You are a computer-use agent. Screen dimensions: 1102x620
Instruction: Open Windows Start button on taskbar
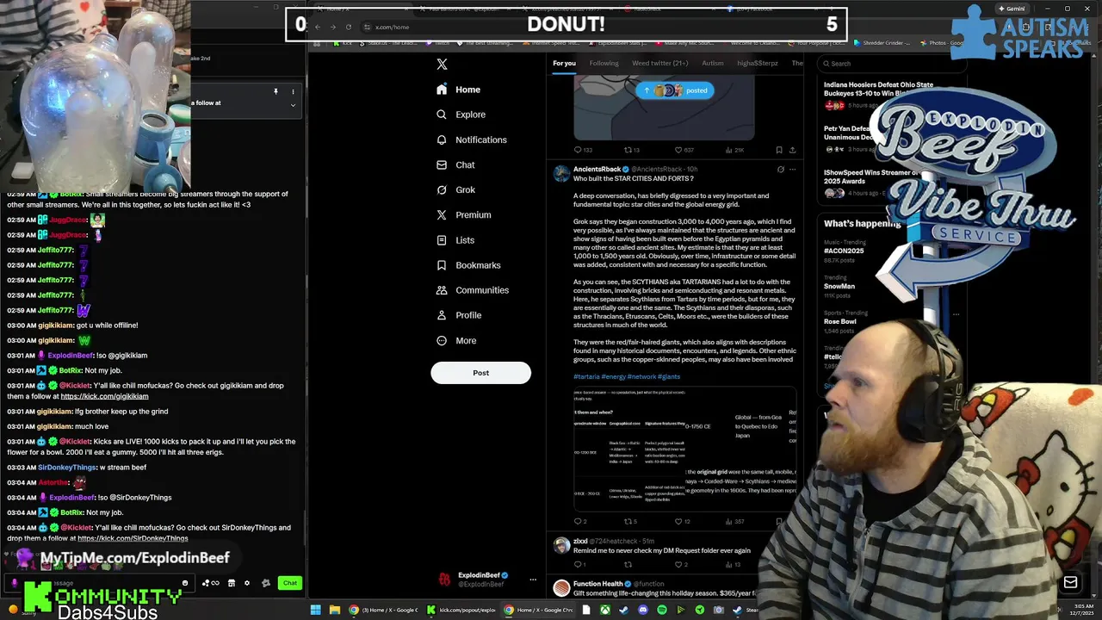coord(315,610)
